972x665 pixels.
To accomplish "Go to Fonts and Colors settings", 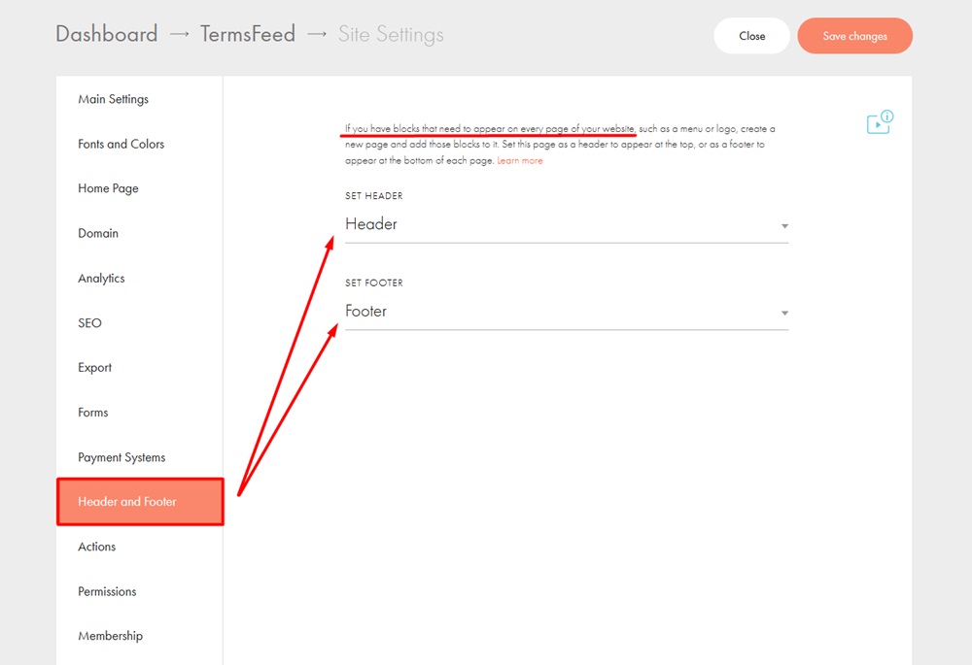I will click(x=121, y=144).
